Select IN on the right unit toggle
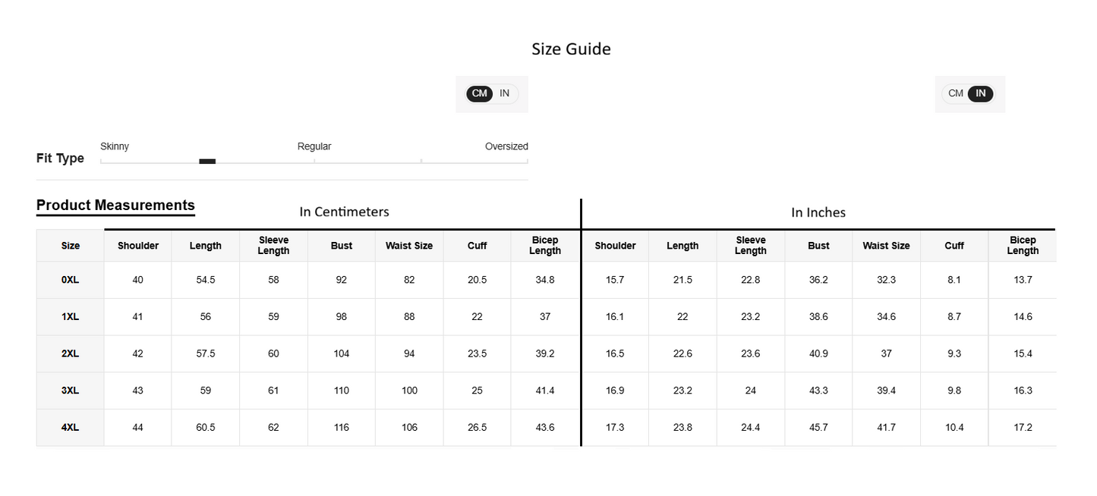The height and width of the screenshot is (496, 1097). coord(980,93)
